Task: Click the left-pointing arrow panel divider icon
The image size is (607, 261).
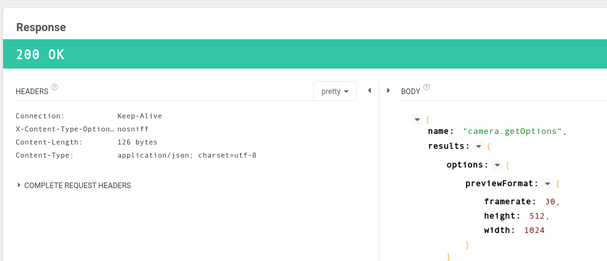Action: [x=369, y=90]
